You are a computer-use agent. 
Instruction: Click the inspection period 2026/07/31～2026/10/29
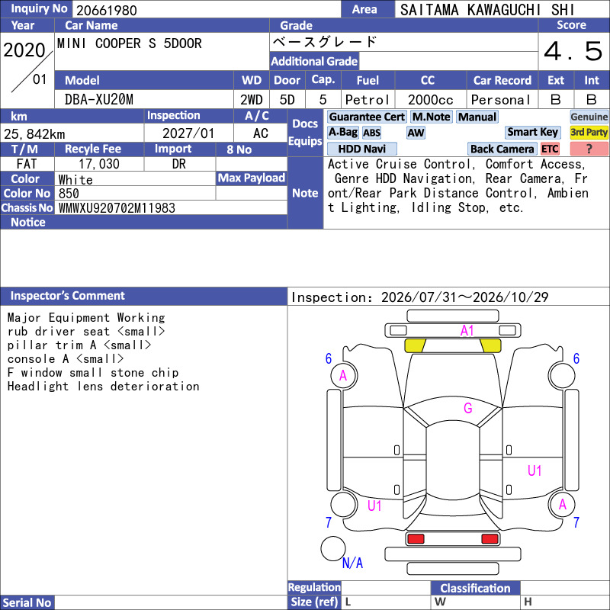(465, 297)
